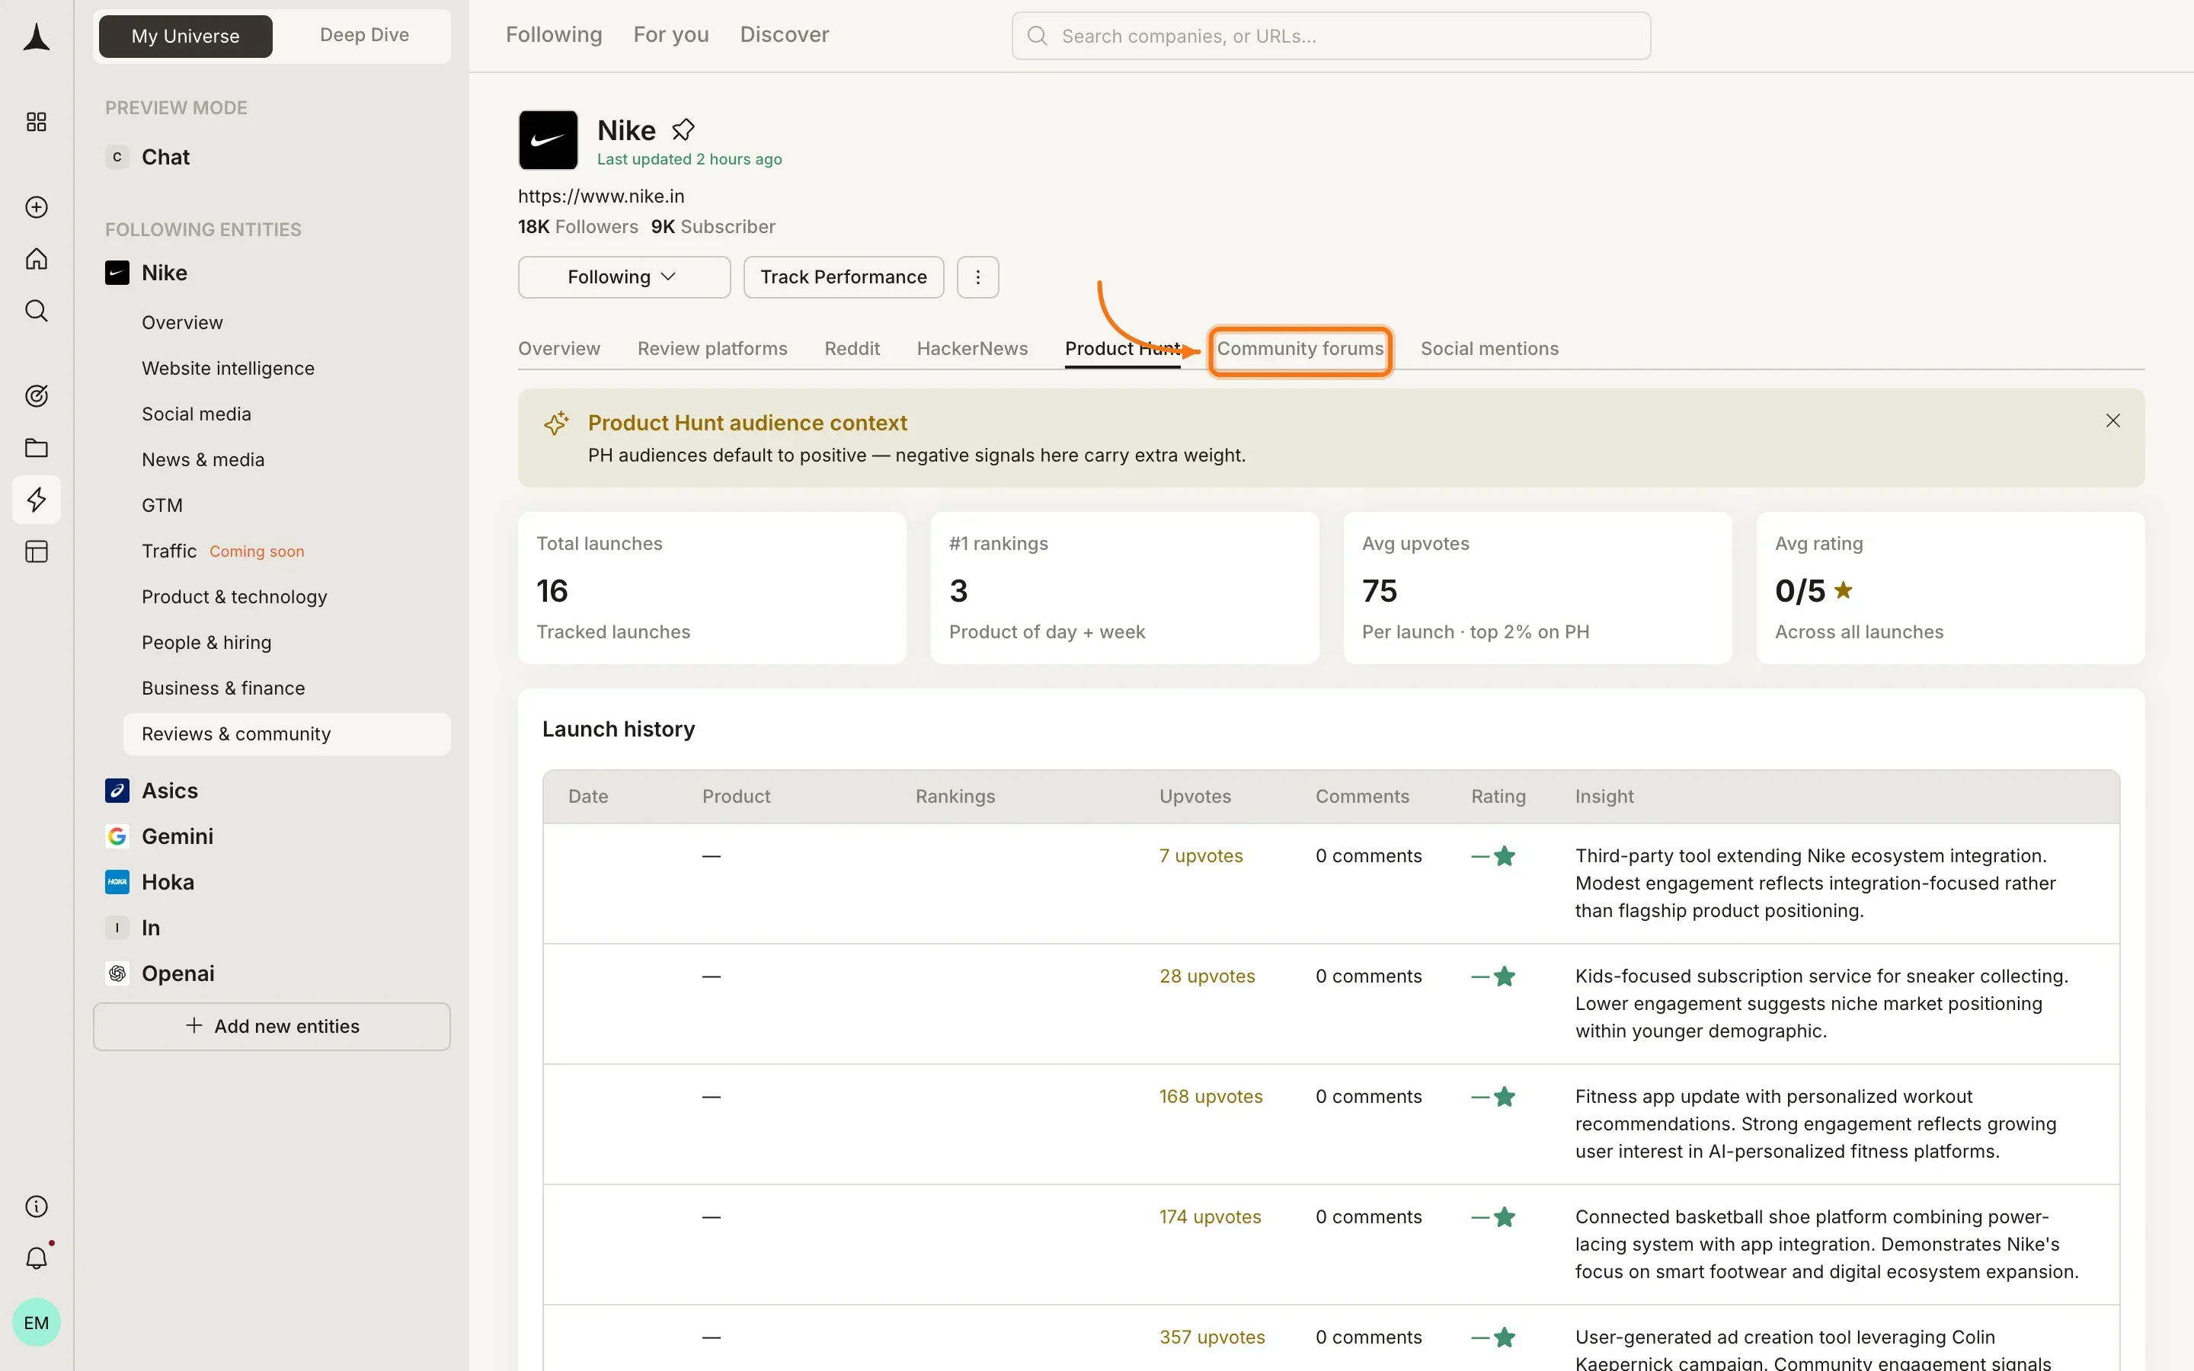Open the folder icon in left rail

pyautogui.click(x=37, y=448)
